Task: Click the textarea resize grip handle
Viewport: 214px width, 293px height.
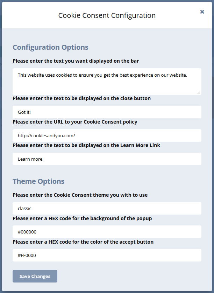Action: pyautogui.click(x=199, y=92)
